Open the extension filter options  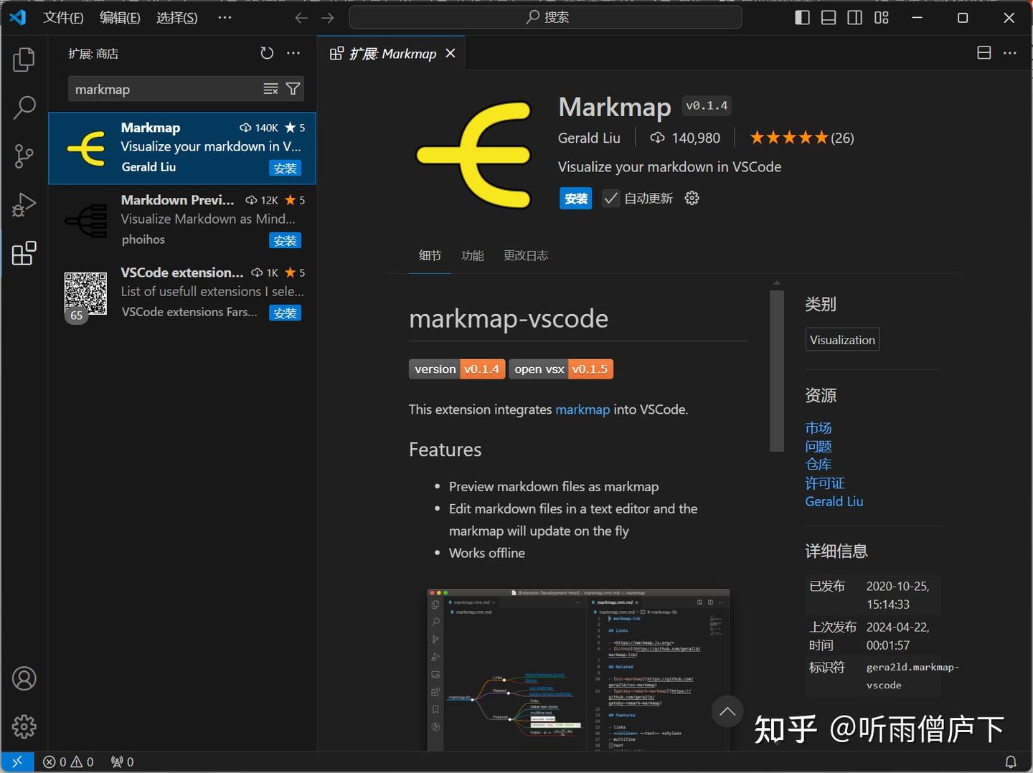293,89
